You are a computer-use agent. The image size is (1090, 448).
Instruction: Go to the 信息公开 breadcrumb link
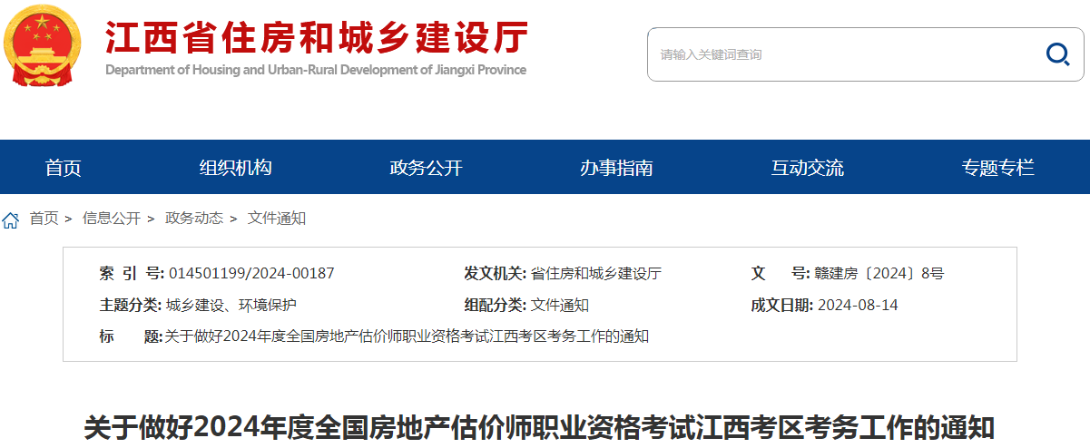click(112, 219)
